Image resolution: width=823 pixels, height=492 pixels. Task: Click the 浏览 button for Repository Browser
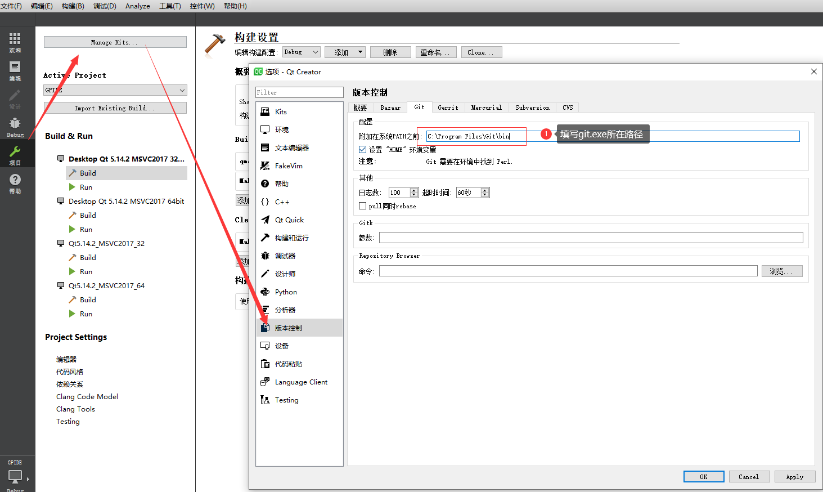(782, 271)
